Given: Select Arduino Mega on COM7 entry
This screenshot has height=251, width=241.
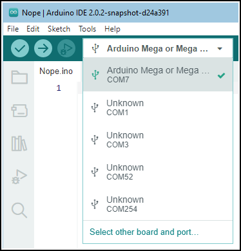Looking at the screenshot, I should pos(158,75).
